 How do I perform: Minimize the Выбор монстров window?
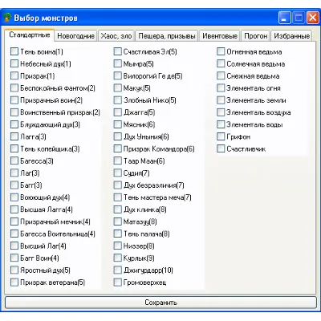(x=284, y=18)
